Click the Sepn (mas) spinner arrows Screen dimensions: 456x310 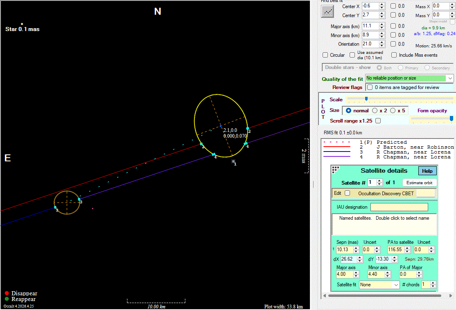(x=356, y=250)
